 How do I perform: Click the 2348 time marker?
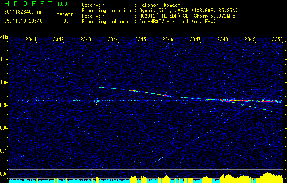point(223,39)
